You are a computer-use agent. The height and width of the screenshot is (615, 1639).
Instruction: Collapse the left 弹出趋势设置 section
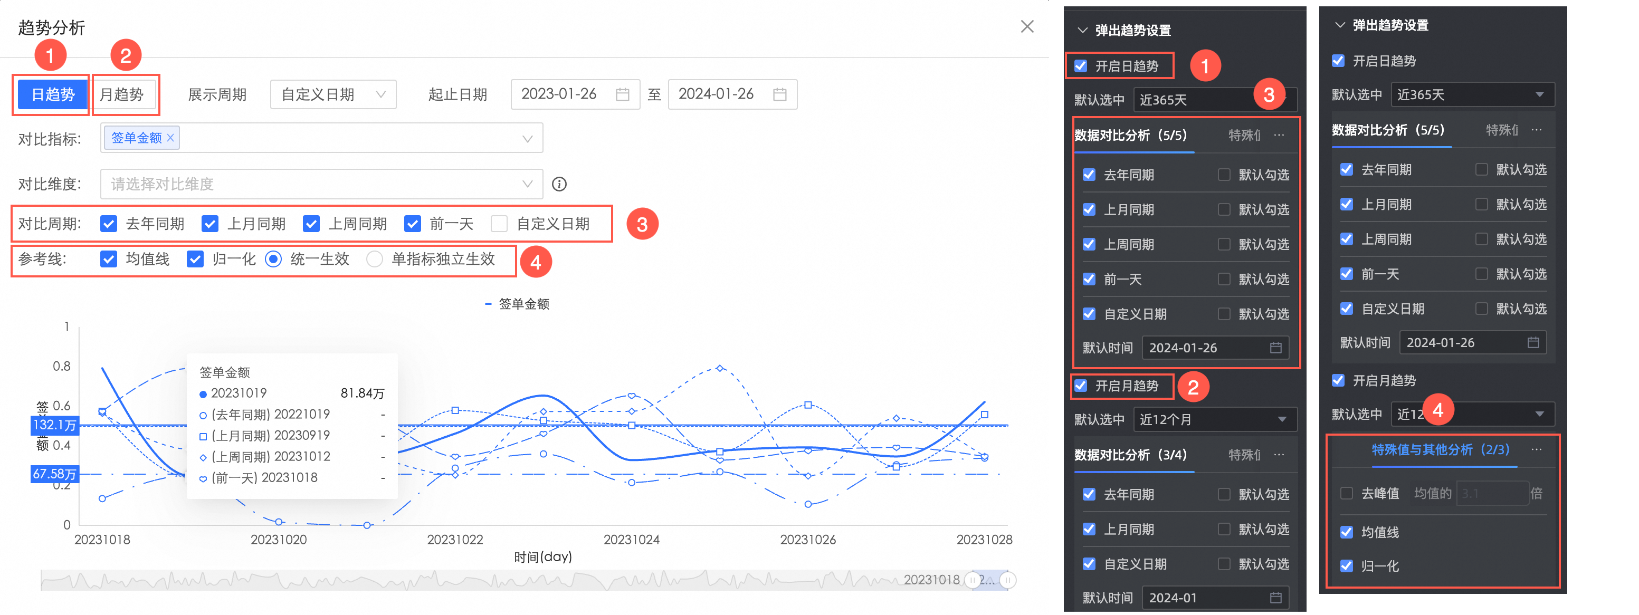click(x=1082, y=31)
